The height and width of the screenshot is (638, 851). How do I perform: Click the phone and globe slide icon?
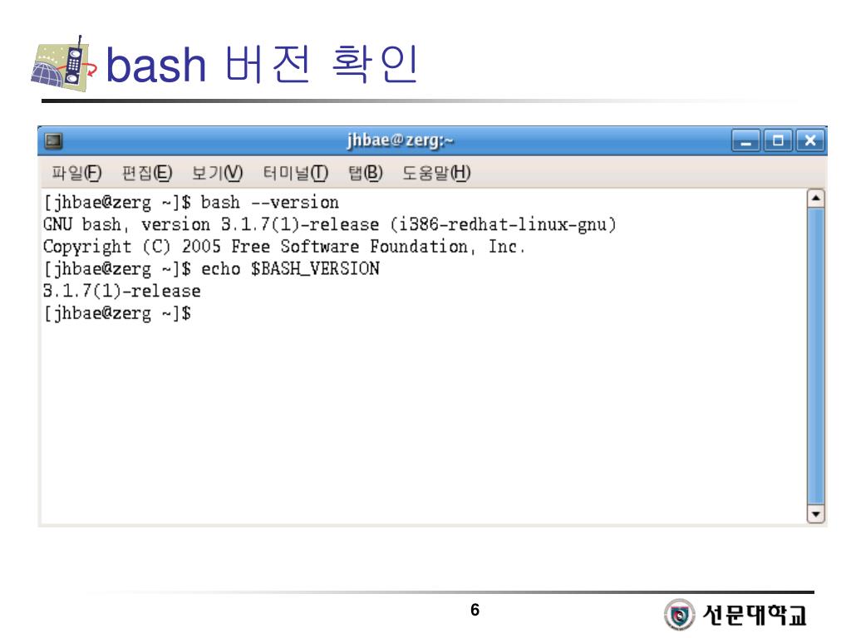pyautogui.click(x=64, y=64)
